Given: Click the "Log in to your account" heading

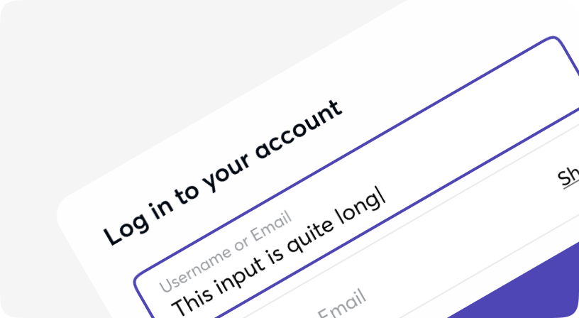Looking at the screenshot, I should pos(223,172).
